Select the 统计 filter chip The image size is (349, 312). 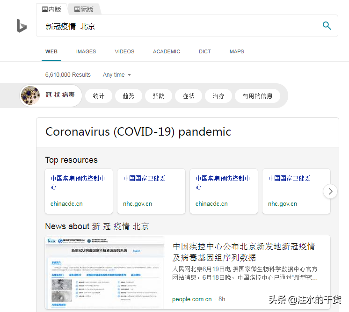point(99,96)
